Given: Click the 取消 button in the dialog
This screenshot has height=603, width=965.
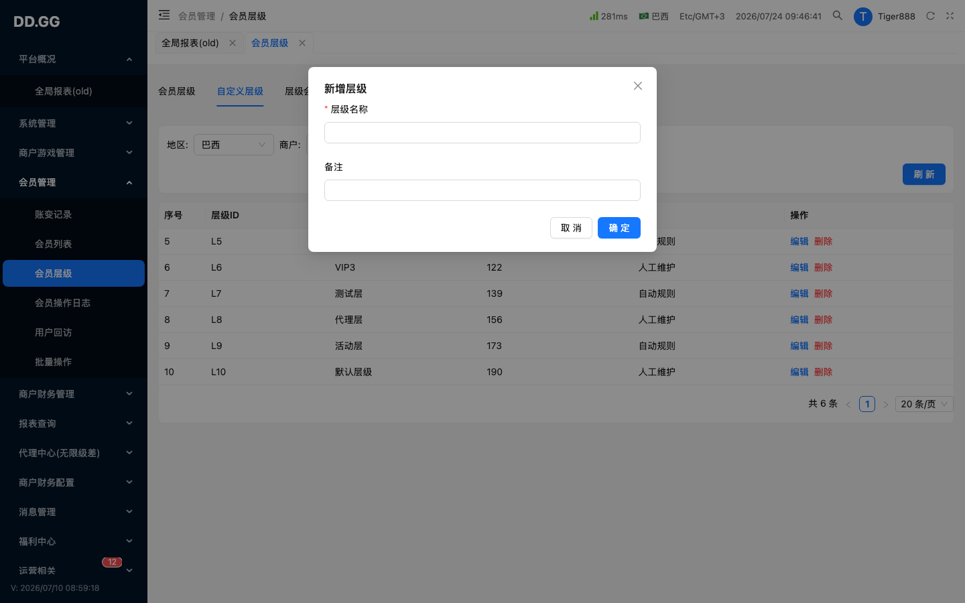Looking at the screenshot, I should tap(571, 228).
